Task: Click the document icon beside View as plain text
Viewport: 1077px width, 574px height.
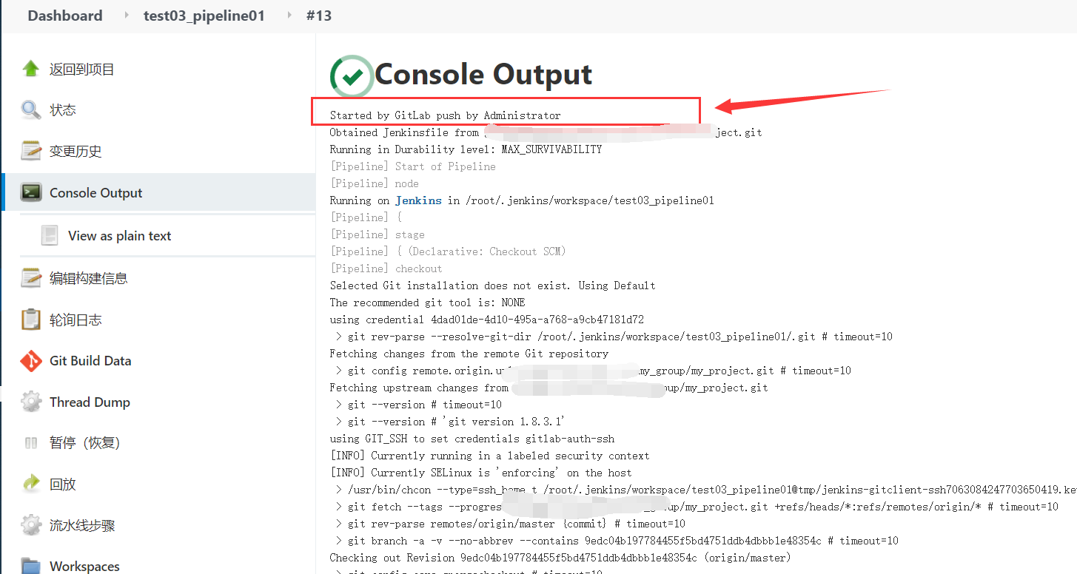Action: [50, 235]
